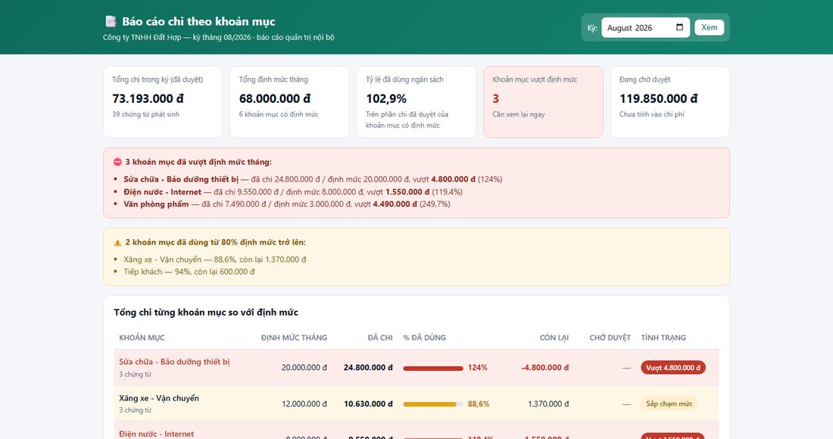
Task: Click the ĐÃ CHI column header
Action: point(380,338)
